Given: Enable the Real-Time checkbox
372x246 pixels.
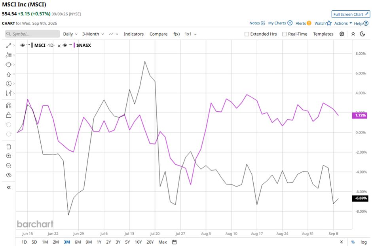Looking at the screenshot, I should pos(284,34).
